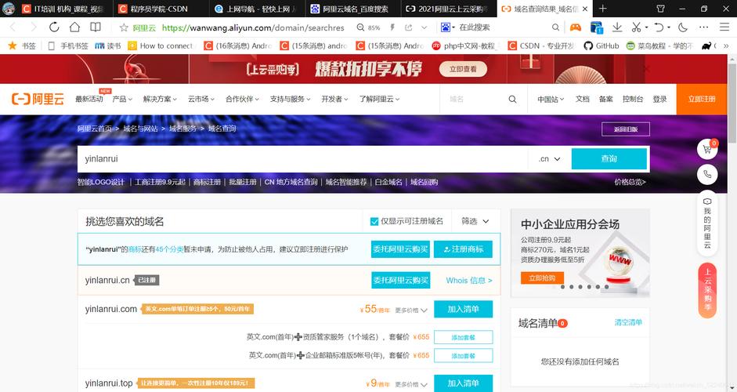Click 返回旧版 button

(x=626, y=129)
